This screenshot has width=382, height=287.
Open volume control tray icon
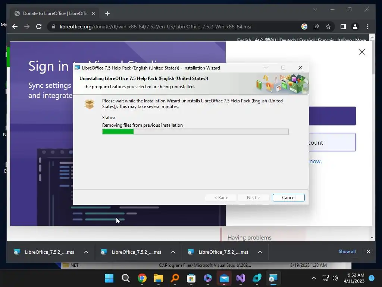tap(335, 278)
